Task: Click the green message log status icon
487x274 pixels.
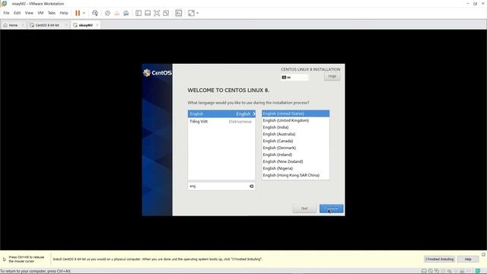Action: coord(478,271)
